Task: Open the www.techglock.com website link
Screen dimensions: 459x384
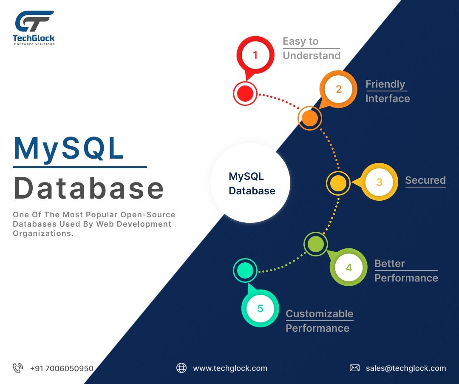Action: coord(230,368)
